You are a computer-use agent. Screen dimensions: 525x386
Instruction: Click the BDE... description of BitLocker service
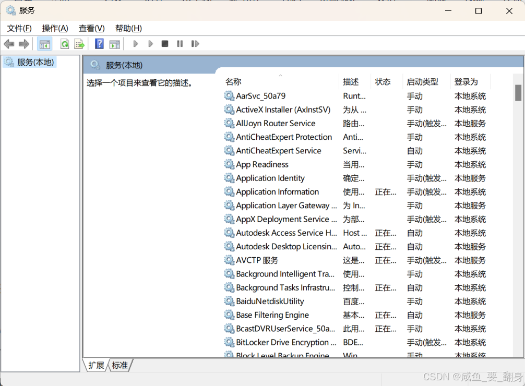[353, 343]
